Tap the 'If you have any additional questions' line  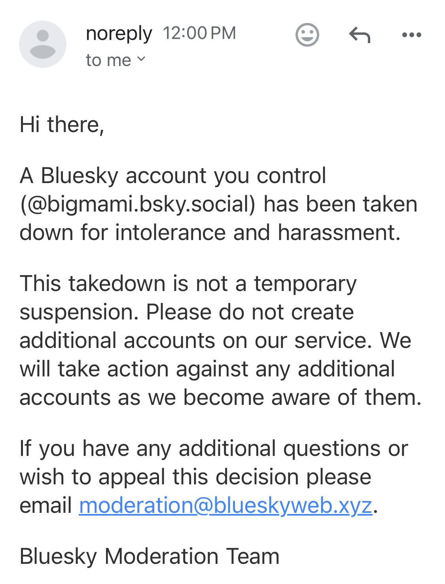click(214, 449)
